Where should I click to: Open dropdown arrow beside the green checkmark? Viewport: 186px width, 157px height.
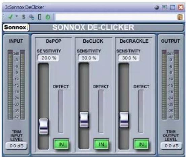point(17,16)
